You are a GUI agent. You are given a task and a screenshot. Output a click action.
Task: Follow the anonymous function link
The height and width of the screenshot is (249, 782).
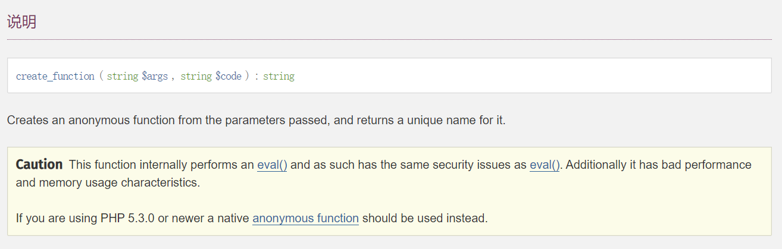point(305,218)
